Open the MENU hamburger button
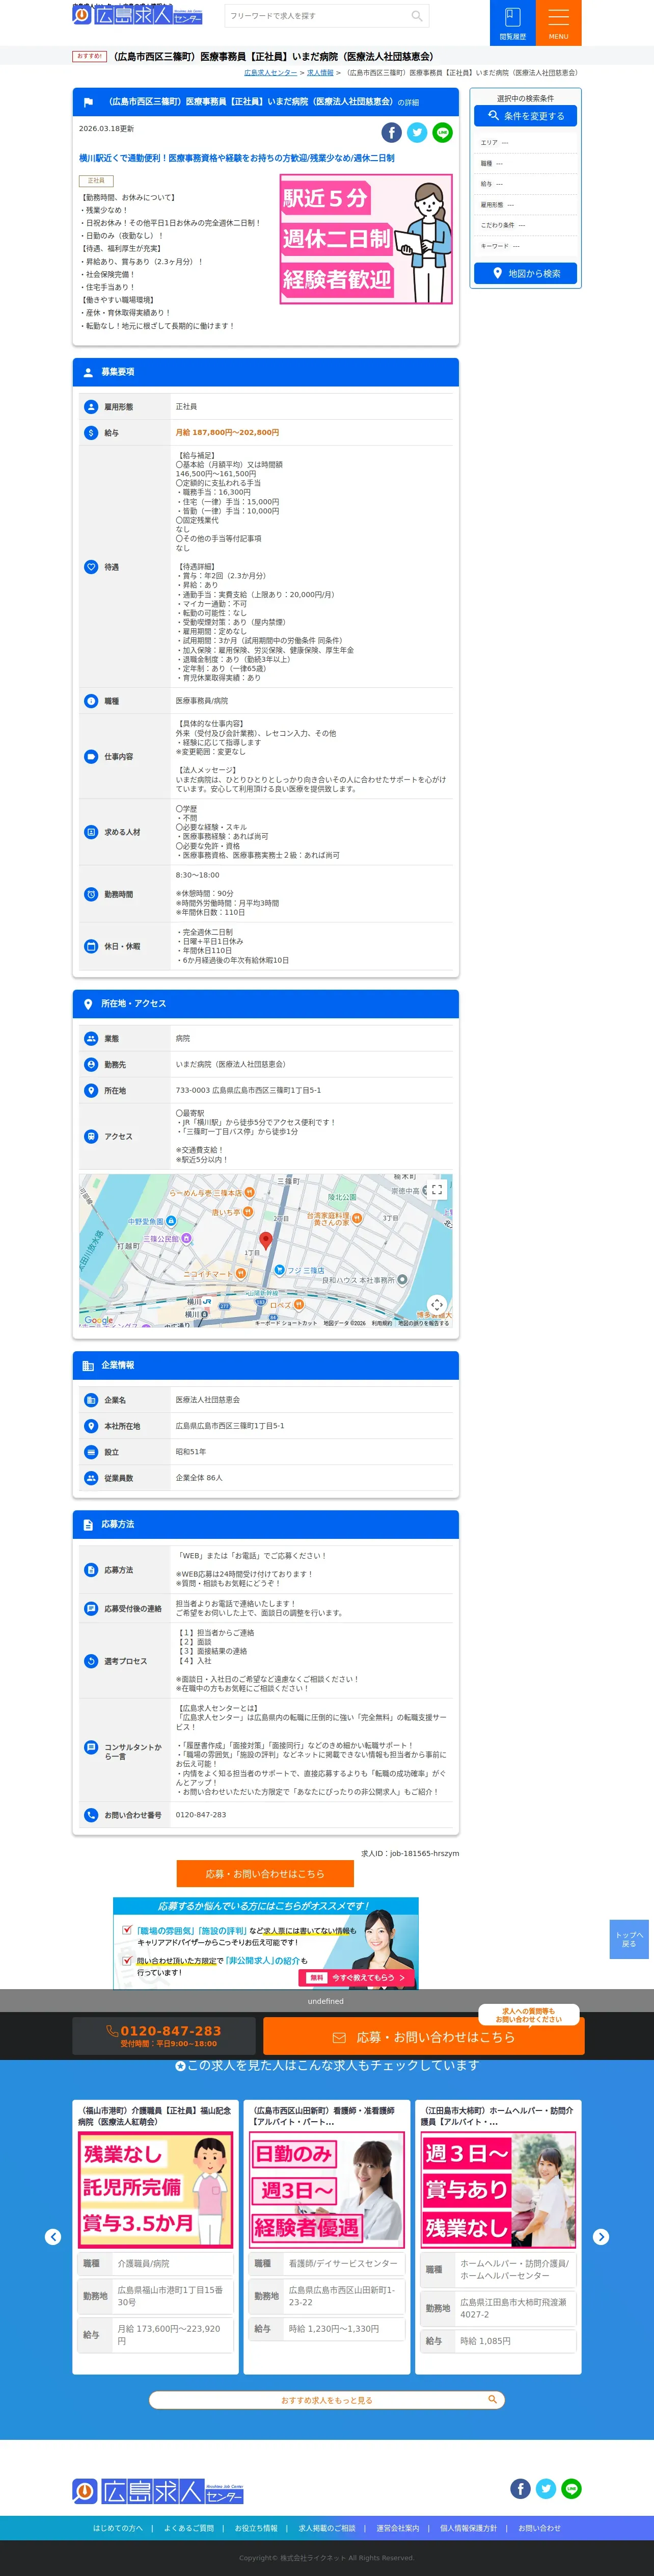Image resolution: width=654 pixels, height=2576 pixels. (x=558, y=23)
